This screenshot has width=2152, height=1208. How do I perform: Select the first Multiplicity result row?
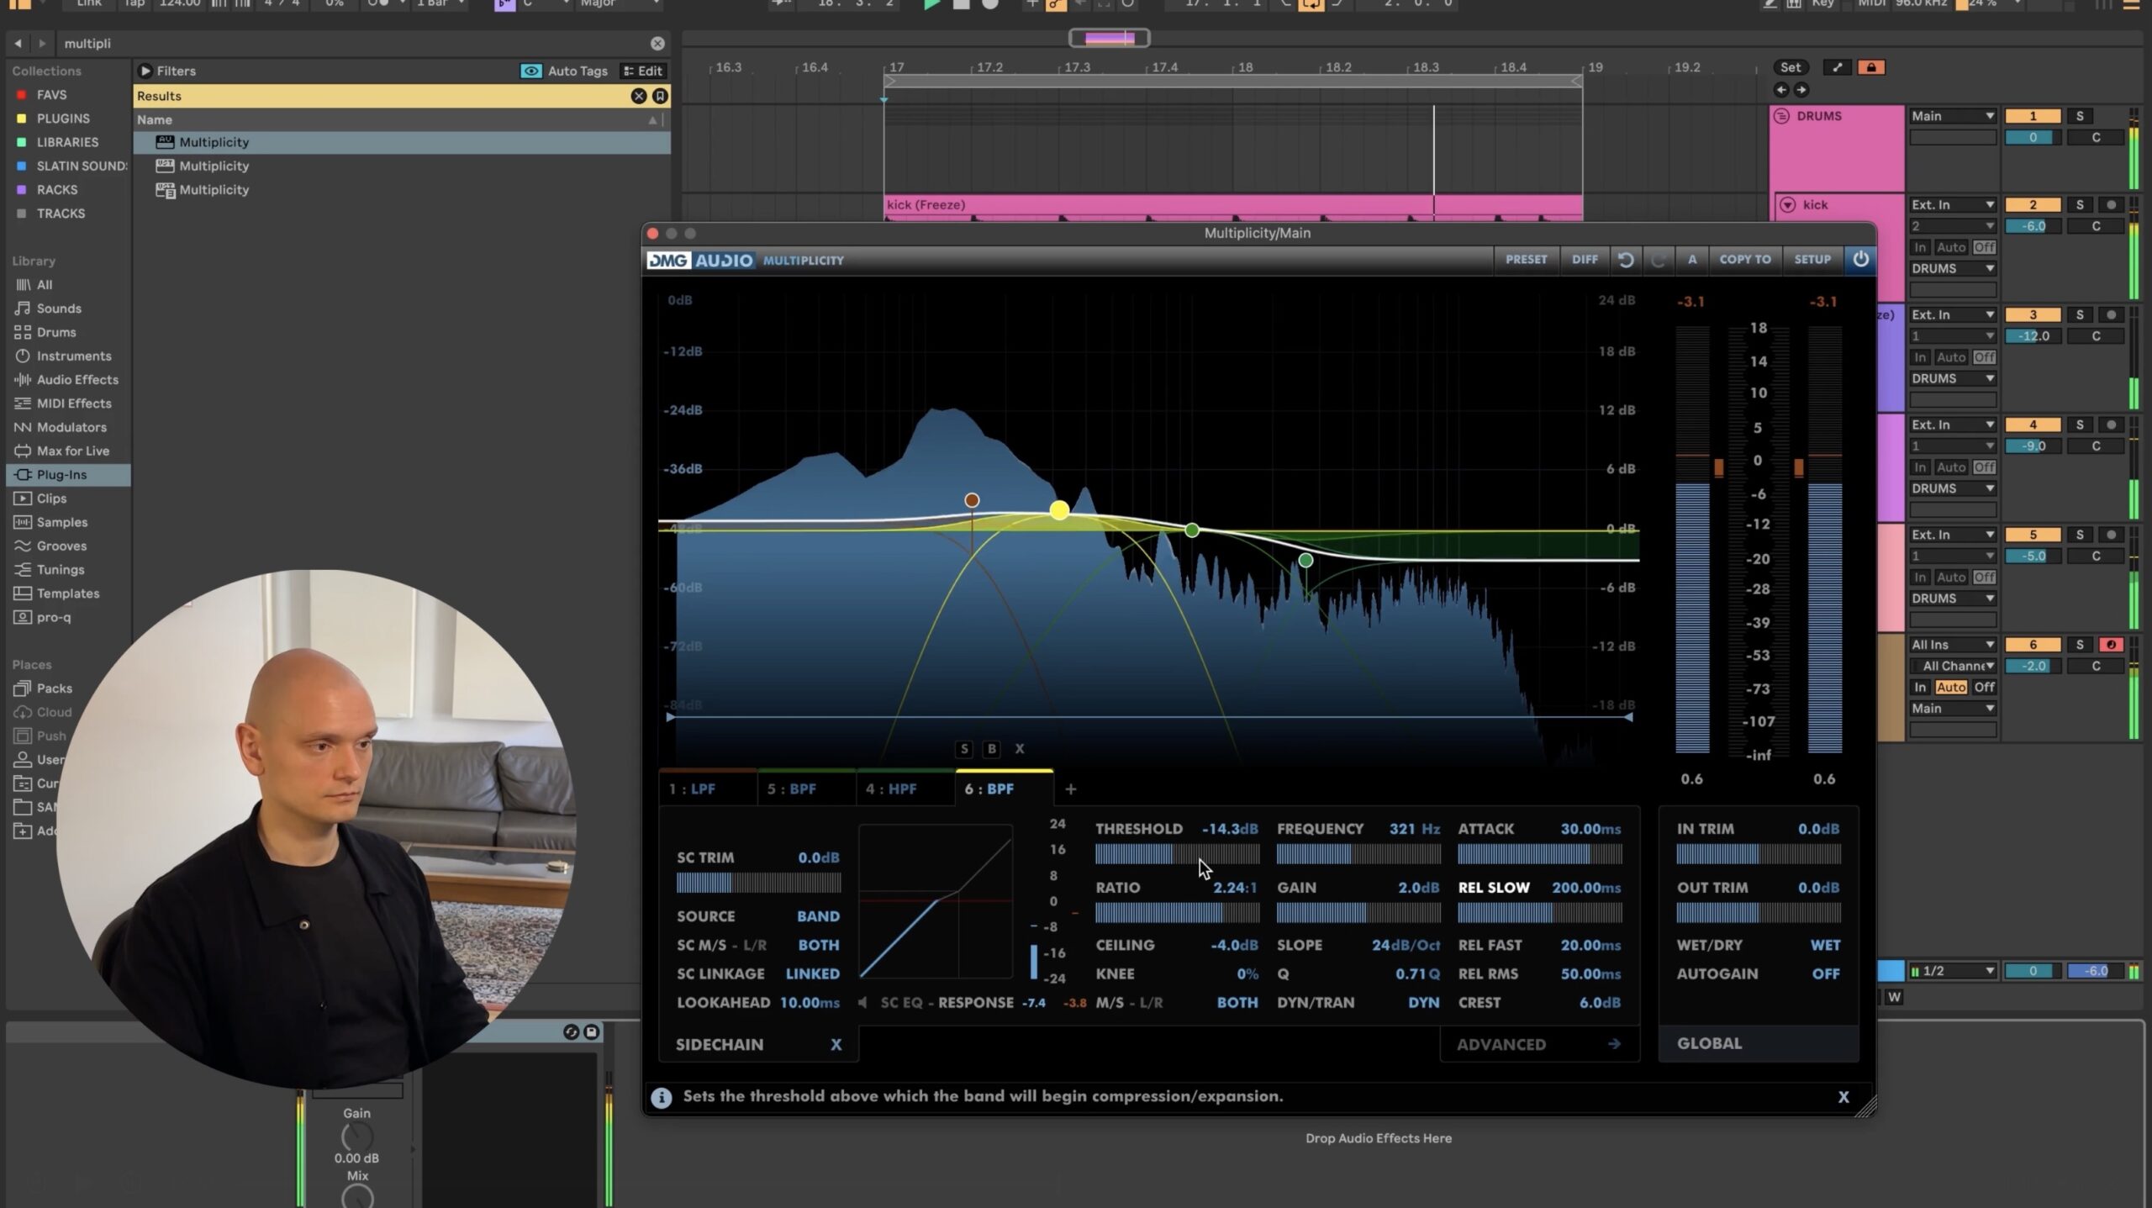pyautogui.click(x=402, y=142)
